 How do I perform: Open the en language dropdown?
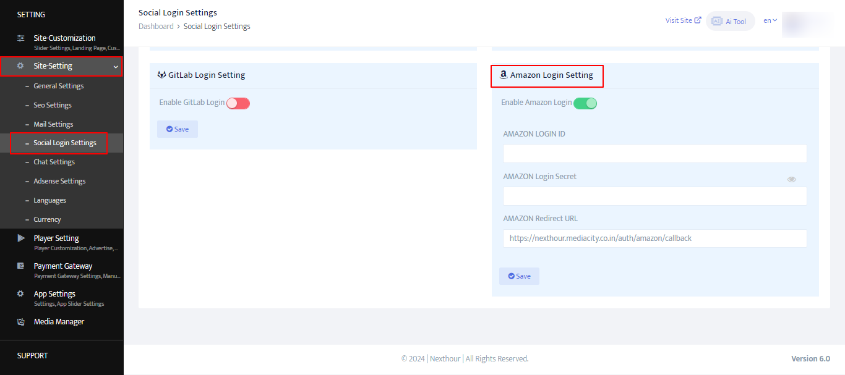770,20
